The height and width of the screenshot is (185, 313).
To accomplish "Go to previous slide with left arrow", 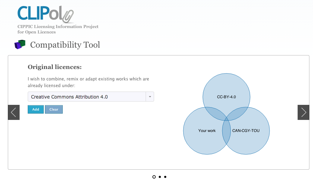I will [x=14, y=112].
